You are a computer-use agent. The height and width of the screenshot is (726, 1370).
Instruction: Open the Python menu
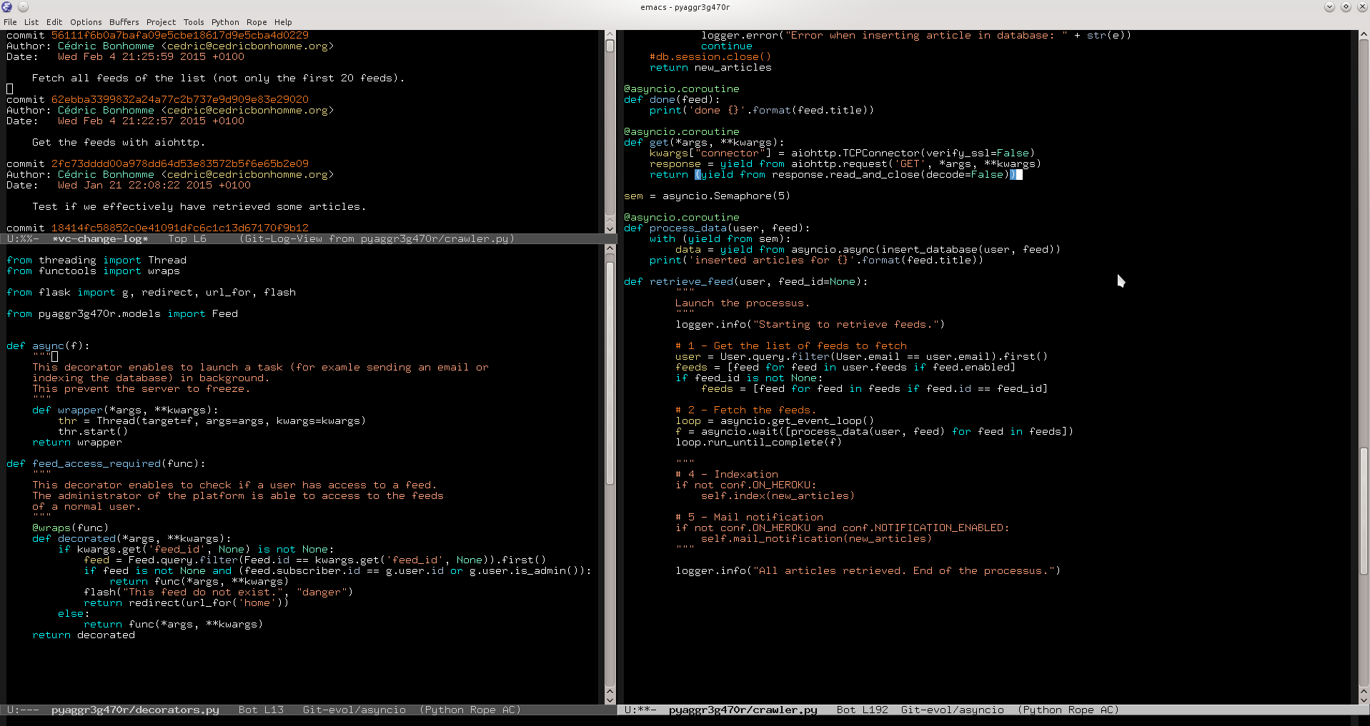click(x=225, y=22)
